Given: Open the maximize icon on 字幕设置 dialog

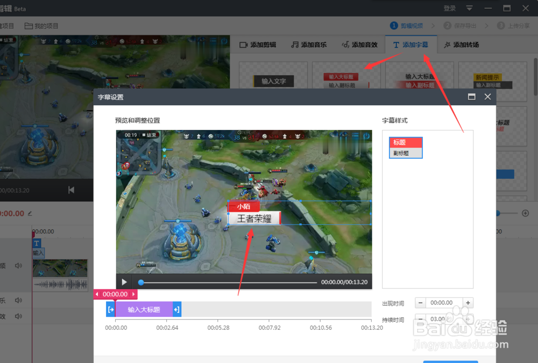Looking at the screenshot, I should point(472,97).
